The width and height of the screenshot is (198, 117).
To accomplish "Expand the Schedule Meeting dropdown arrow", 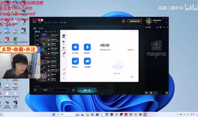I will coord(79,67).
